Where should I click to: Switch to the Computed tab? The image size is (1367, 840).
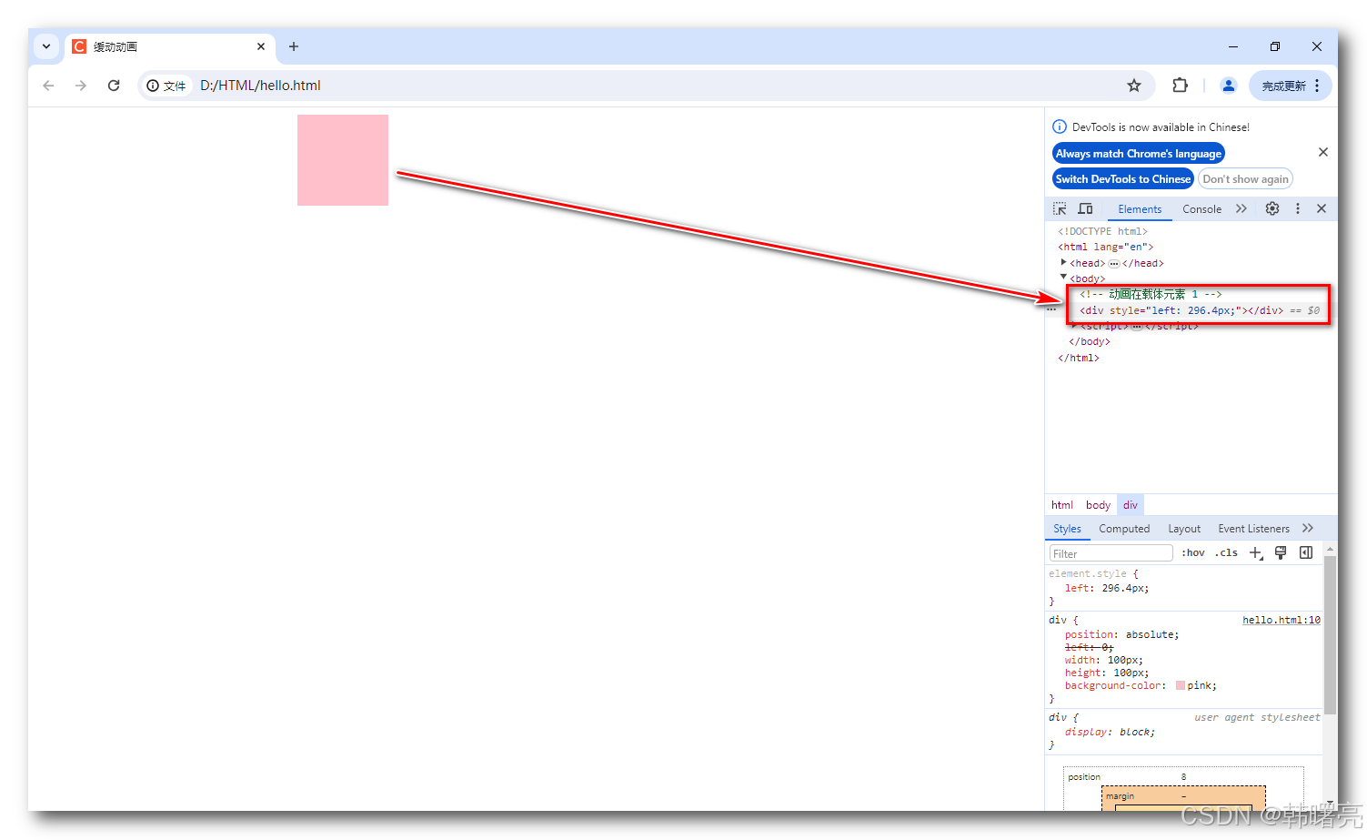[1124, 529]
